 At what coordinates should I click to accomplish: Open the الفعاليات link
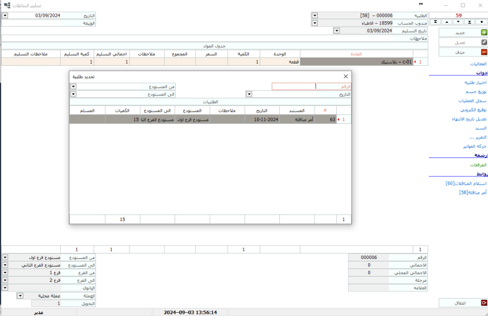(478, 64)
